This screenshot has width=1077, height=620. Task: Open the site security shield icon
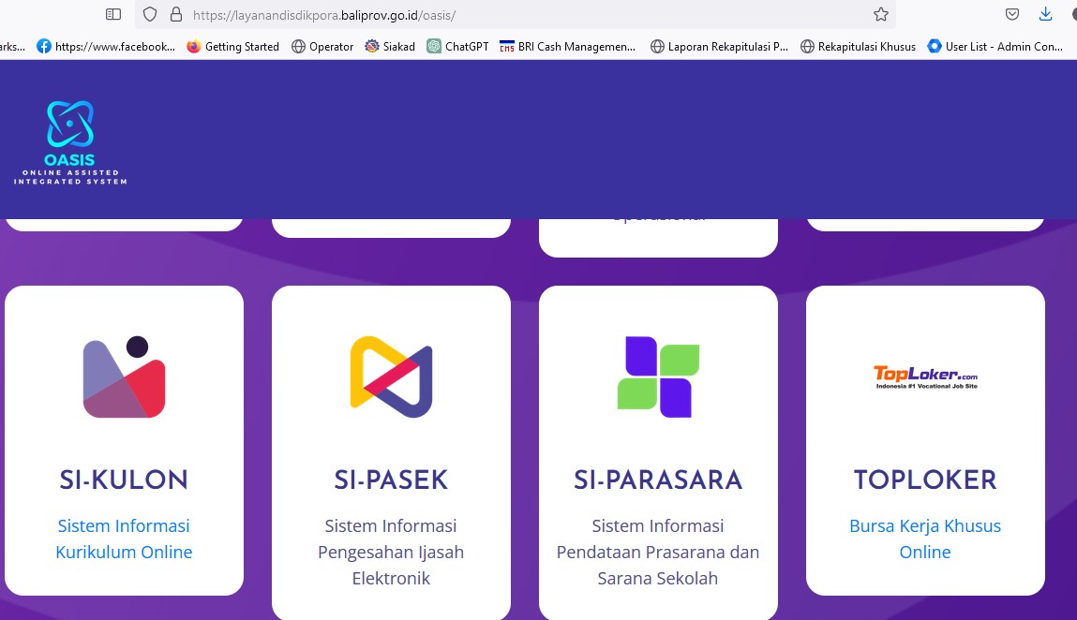click(x=150, y=14)
